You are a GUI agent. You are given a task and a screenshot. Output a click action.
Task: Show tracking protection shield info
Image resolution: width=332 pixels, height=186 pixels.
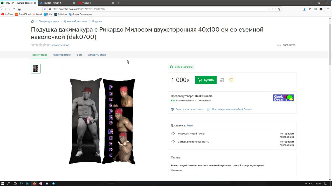pyautogui.click(x=45, y=9)
